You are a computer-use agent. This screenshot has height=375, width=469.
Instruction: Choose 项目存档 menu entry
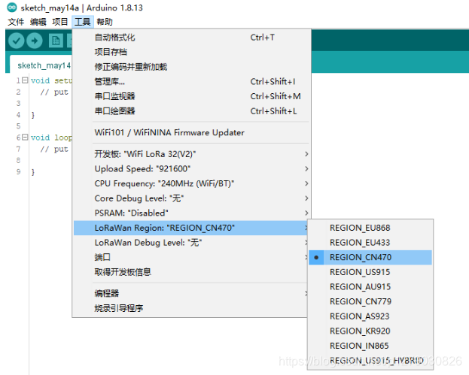tap(190, 52)
